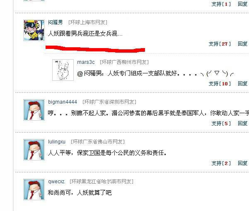Screen dimensions: 249x211
Task: Open username link 闷骚男
Action: tap(55, 22)
